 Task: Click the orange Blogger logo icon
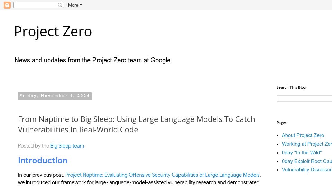click(x=7, y=5)
